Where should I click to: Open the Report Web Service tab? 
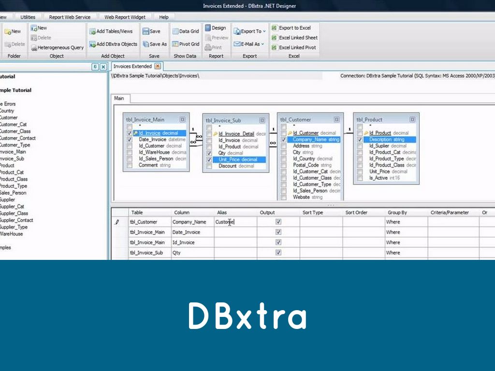[70, 17]
